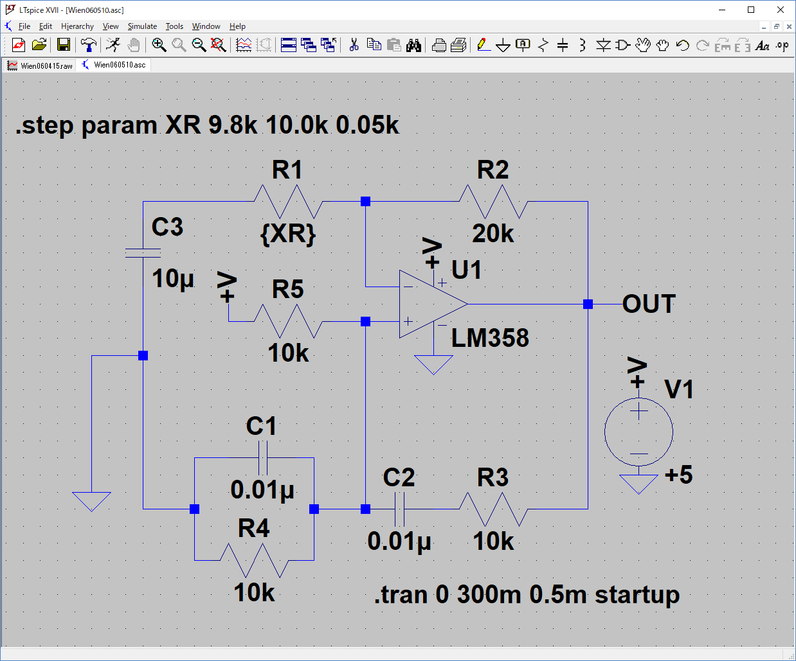Select the scissors Cut tool
Viewport: 796px width, 661px height.
pos(354,45)
